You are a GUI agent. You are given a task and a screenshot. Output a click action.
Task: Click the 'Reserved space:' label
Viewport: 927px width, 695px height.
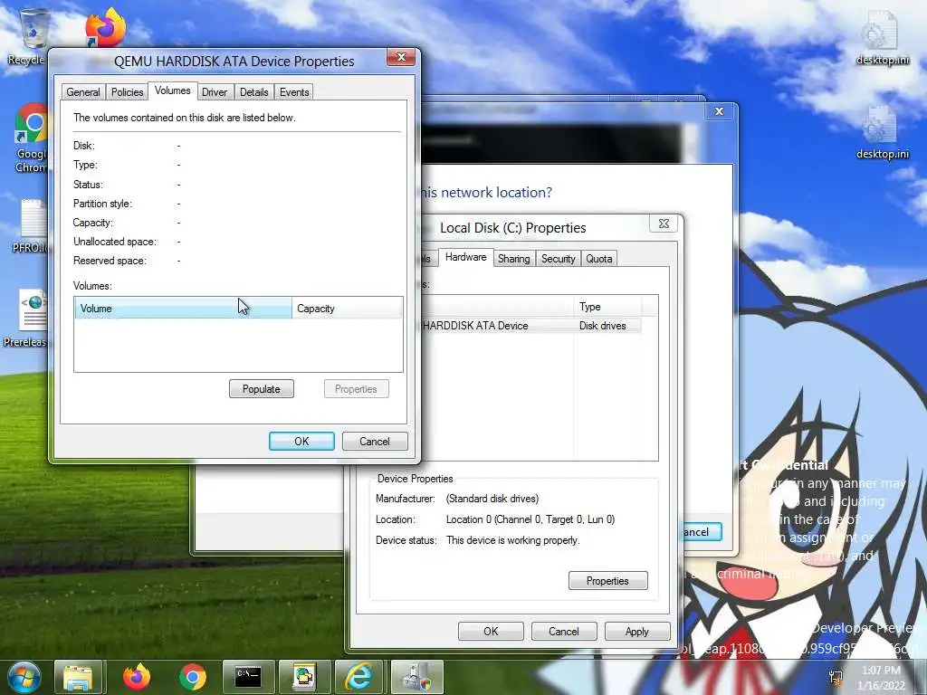110,261
